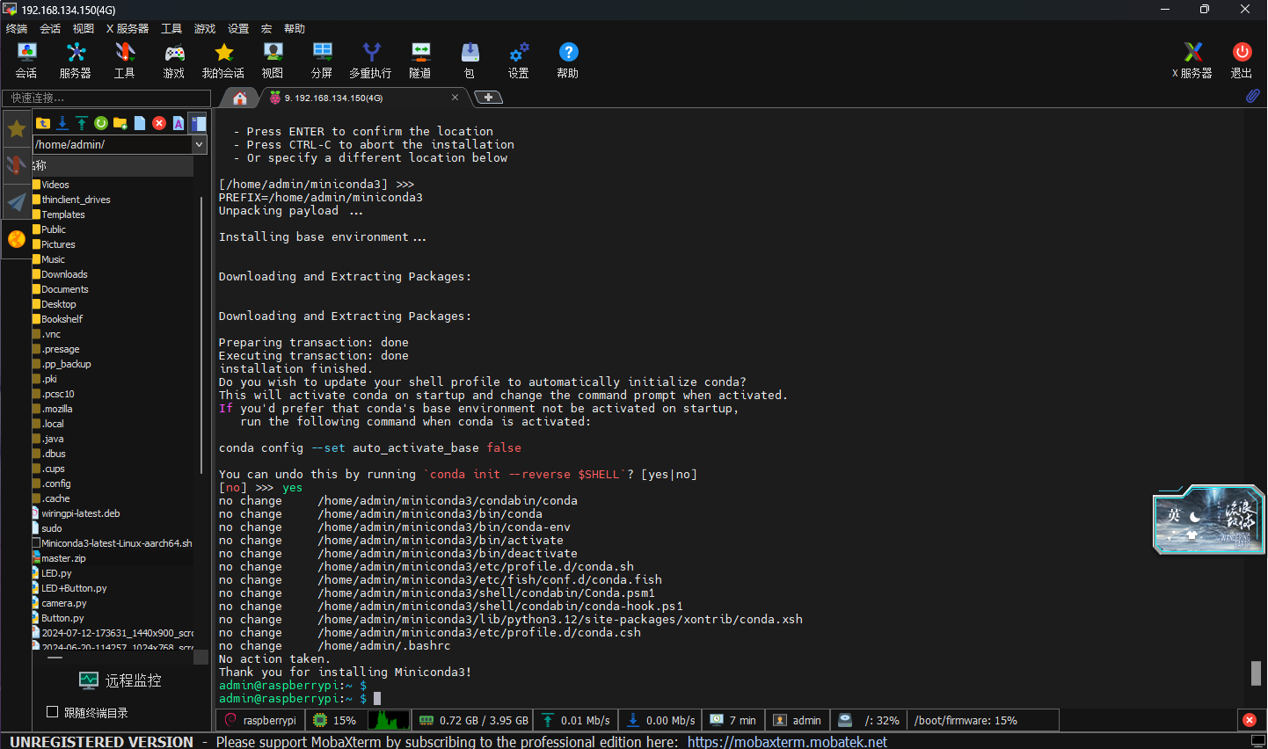
Task: Open the 视图 menu in menu bar
Action: [x=84, y=29]
